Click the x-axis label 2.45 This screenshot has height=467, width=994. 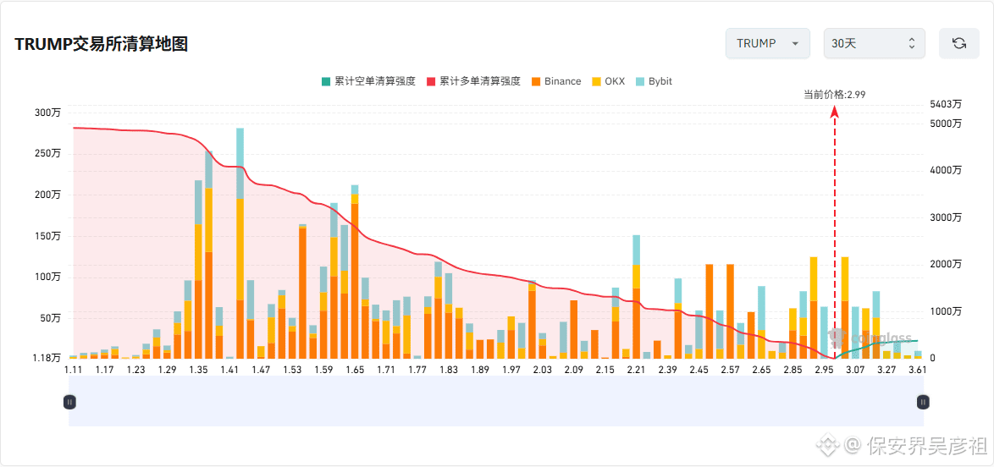click(x=699, y=370)
